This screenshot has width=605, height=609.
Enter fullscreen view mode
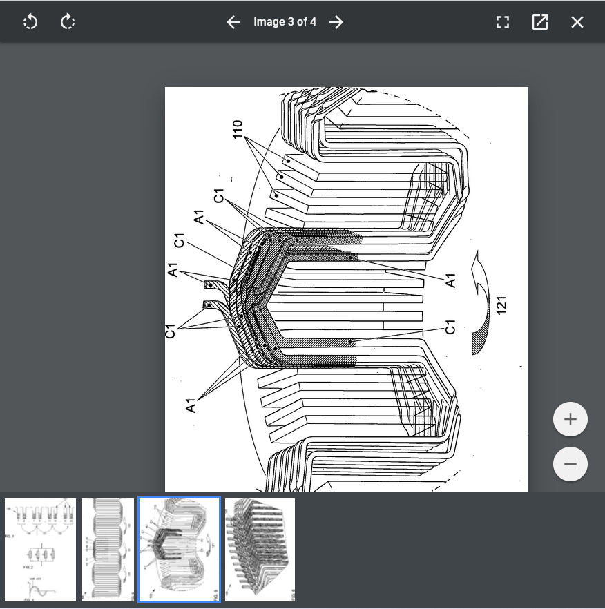[503, 22]
